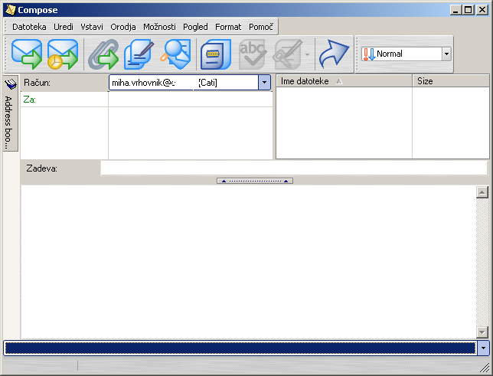This screenshot has width=493, height=376.
Task: Open the Datoteka menu
Action: click(x=29, y=27)
